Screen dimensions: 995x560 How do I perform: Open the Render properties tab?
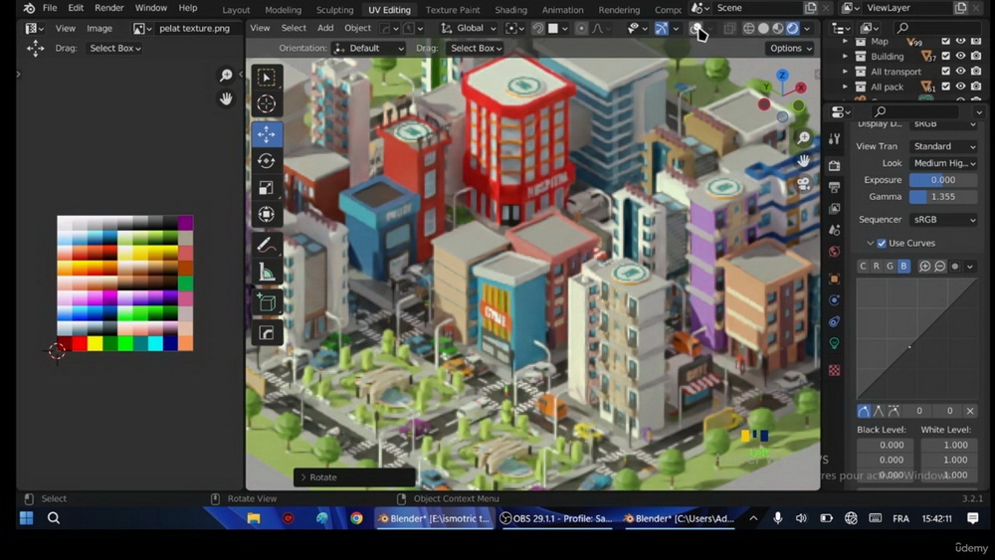(835, 166)
